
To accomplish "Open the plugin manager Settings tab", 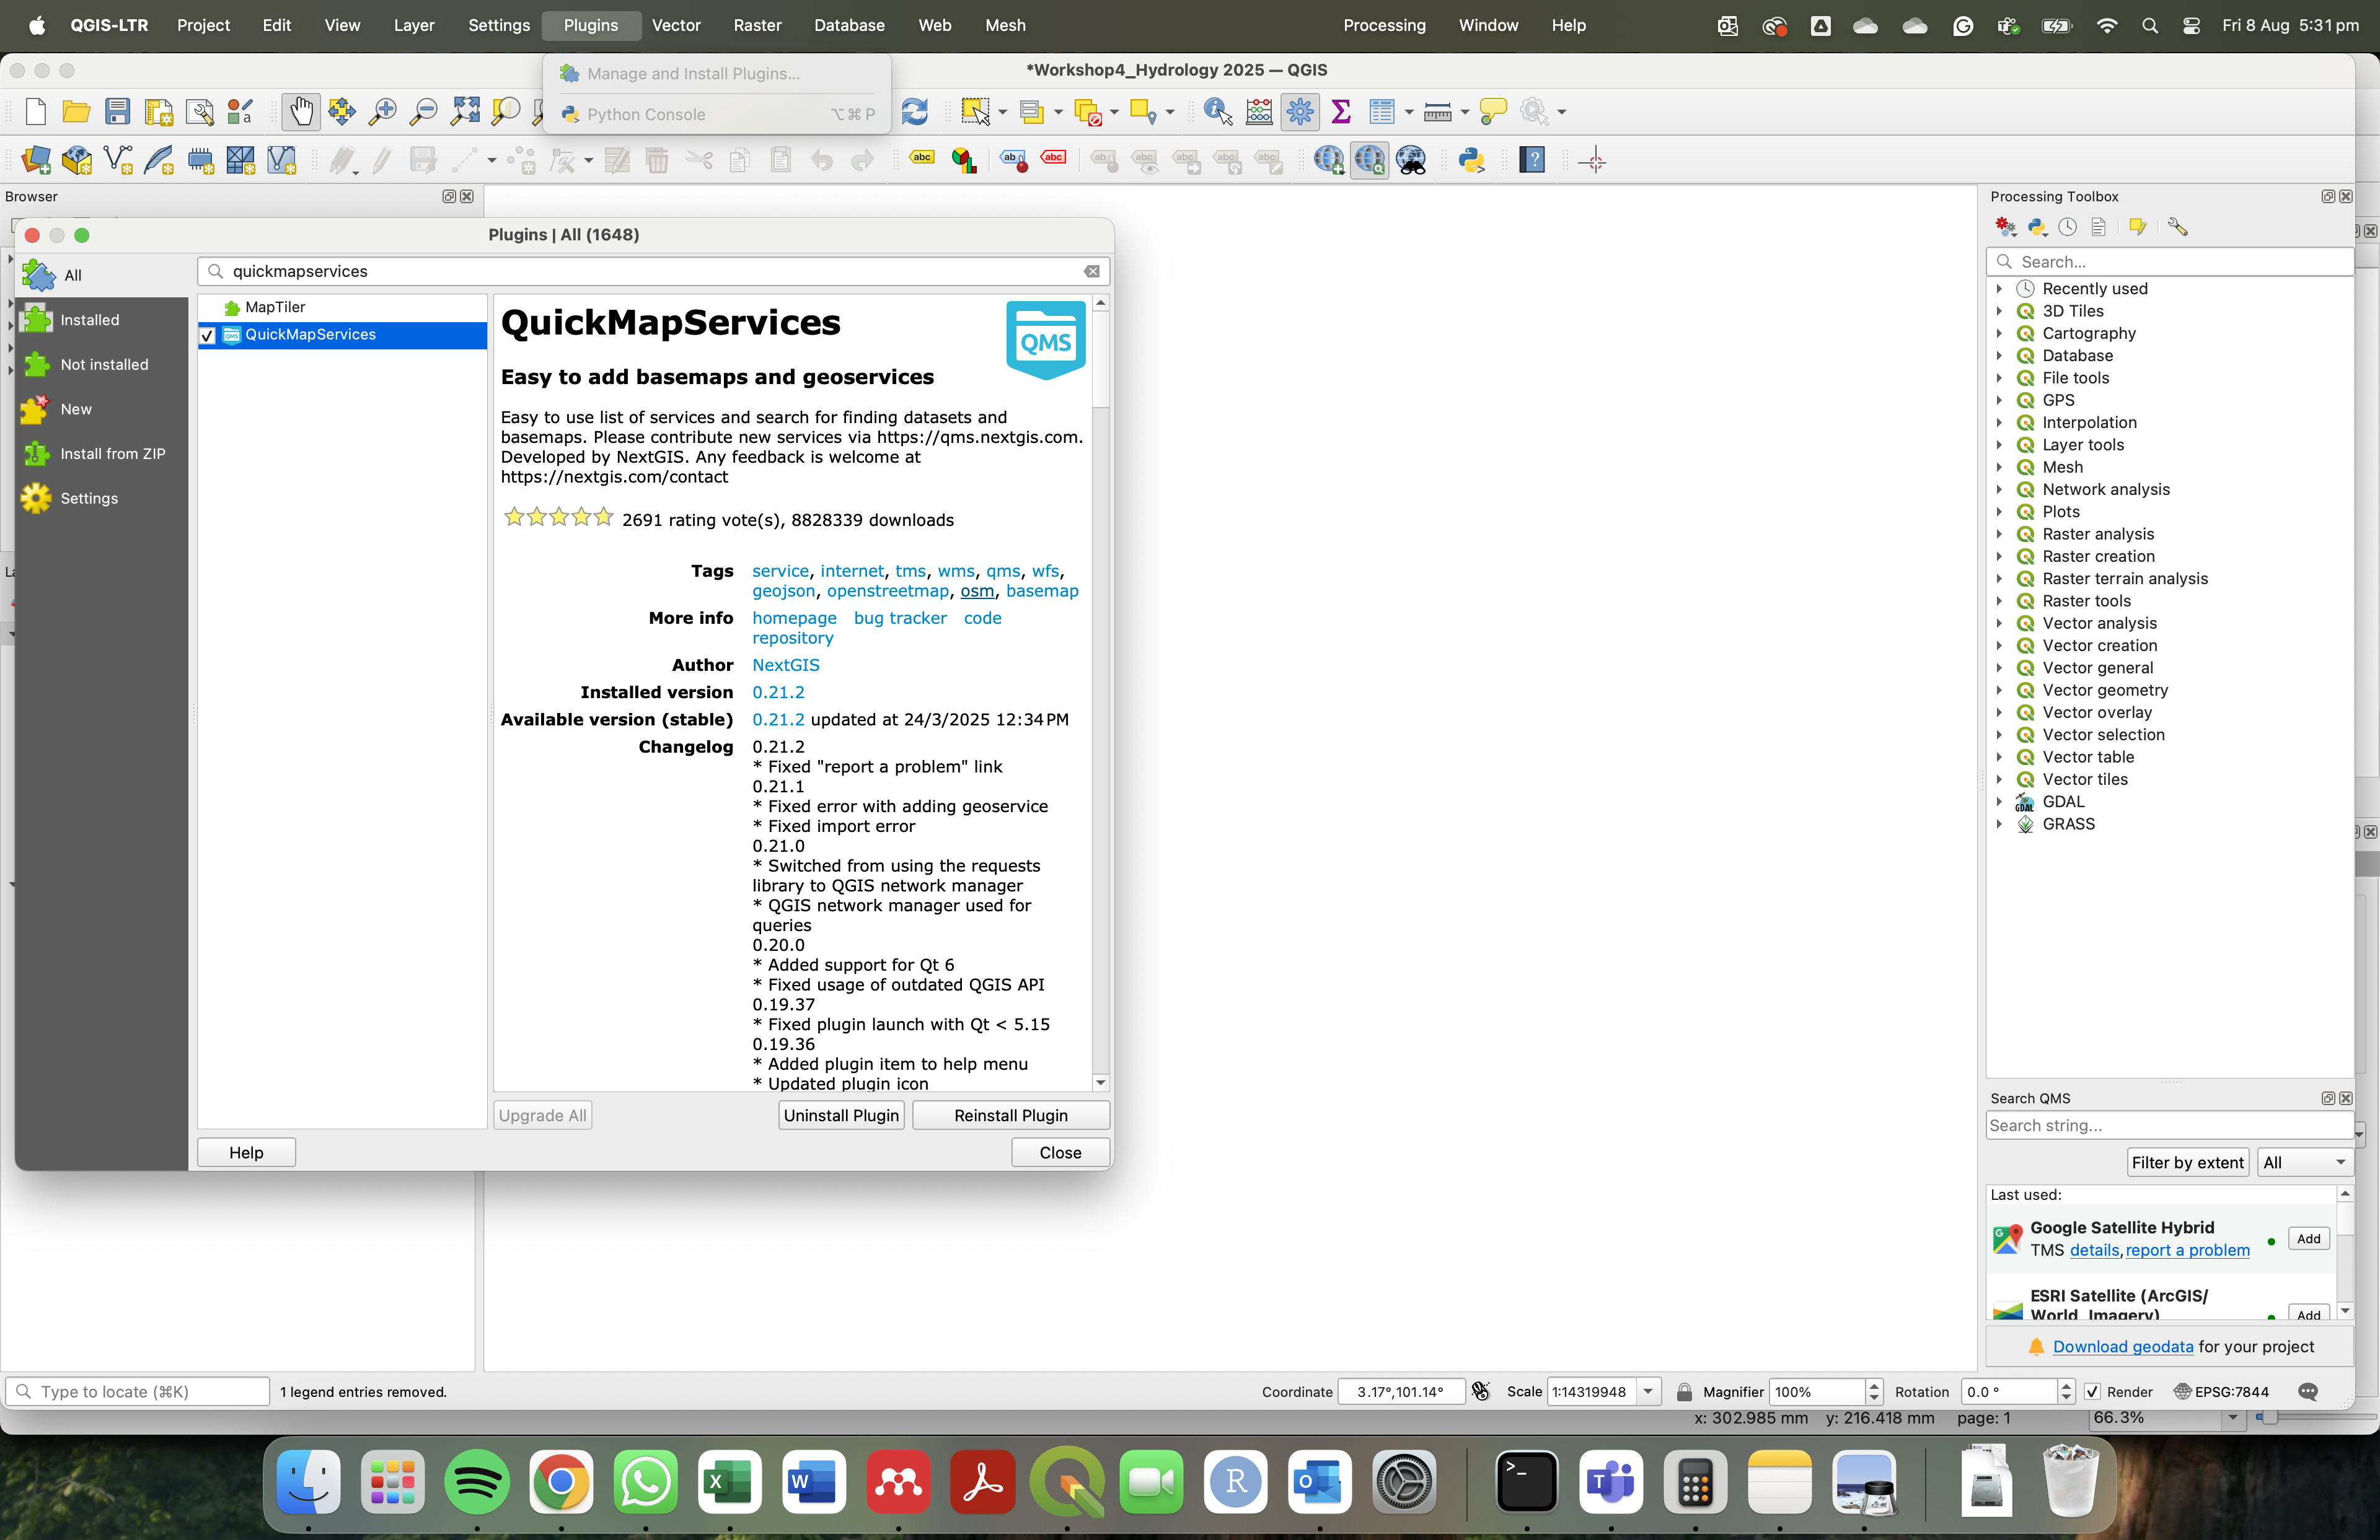I will click(102, 499).
